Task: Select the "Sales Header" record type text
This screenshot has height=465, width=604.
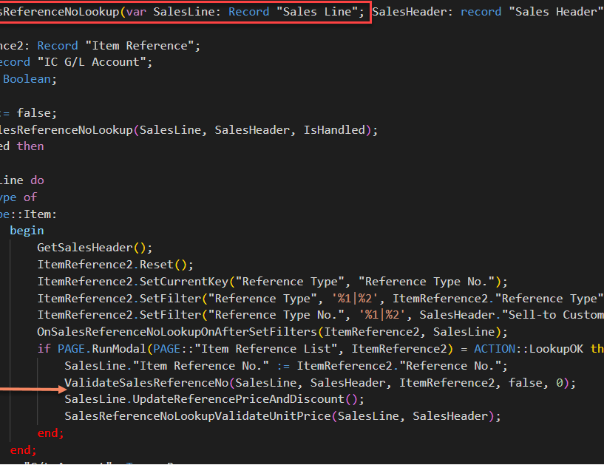Action: 555,11
